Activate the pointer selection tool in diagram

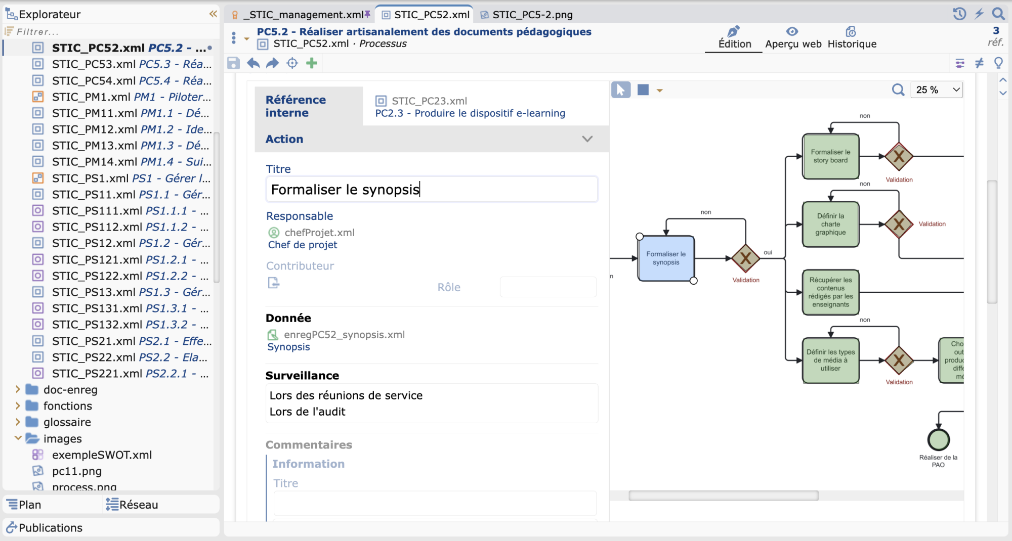621,90
